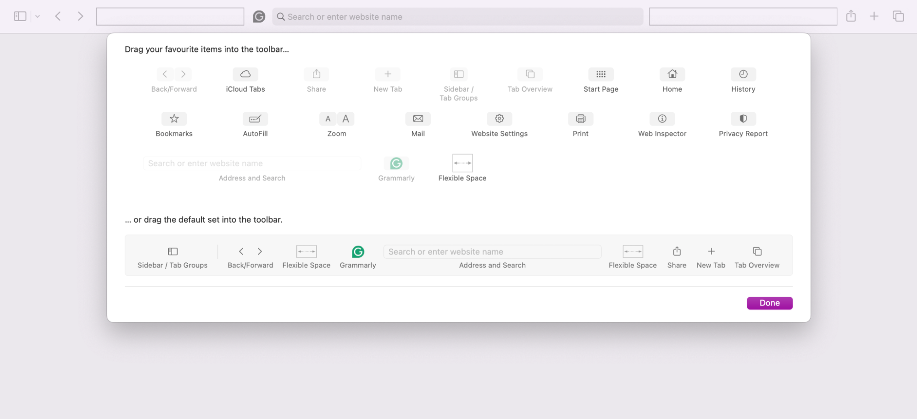Click the Zoom text-size icon
The height and width of the screenshot is (419, 917).
coord(337,118)
